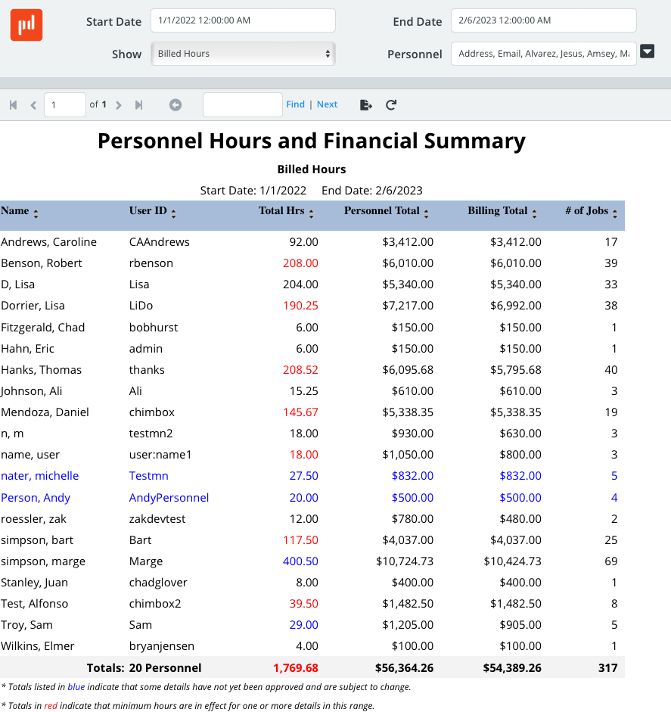Click the find text search box
671x712 pixels.
pyautogui.click(x=242, y=105)
